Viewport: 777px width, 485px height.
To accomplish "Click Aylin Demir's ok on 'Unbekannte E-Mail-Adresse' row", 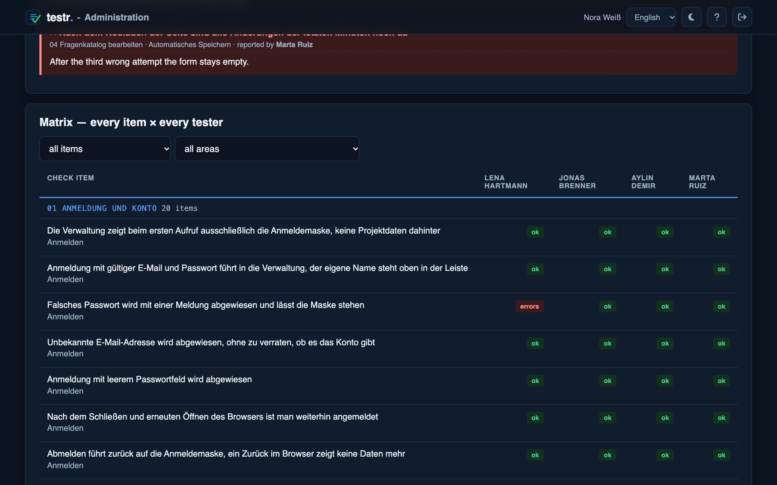I will pos(665,343).
